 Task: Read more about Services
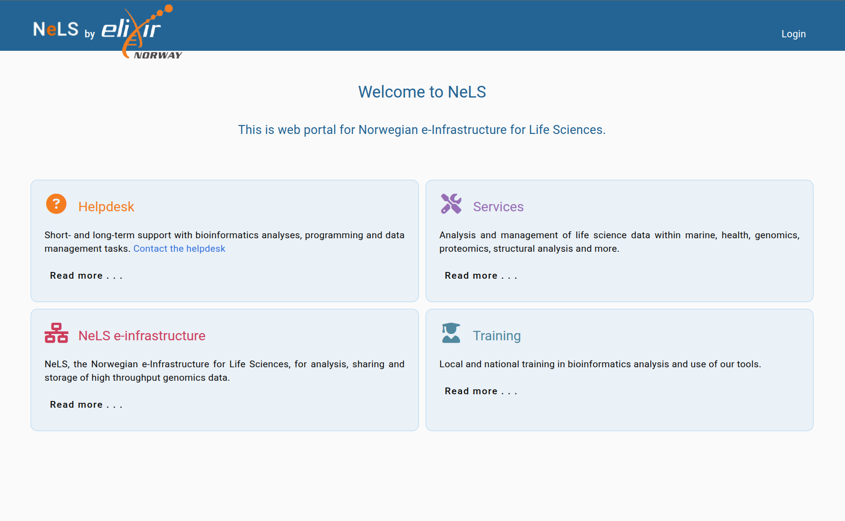tap(481, 276)
